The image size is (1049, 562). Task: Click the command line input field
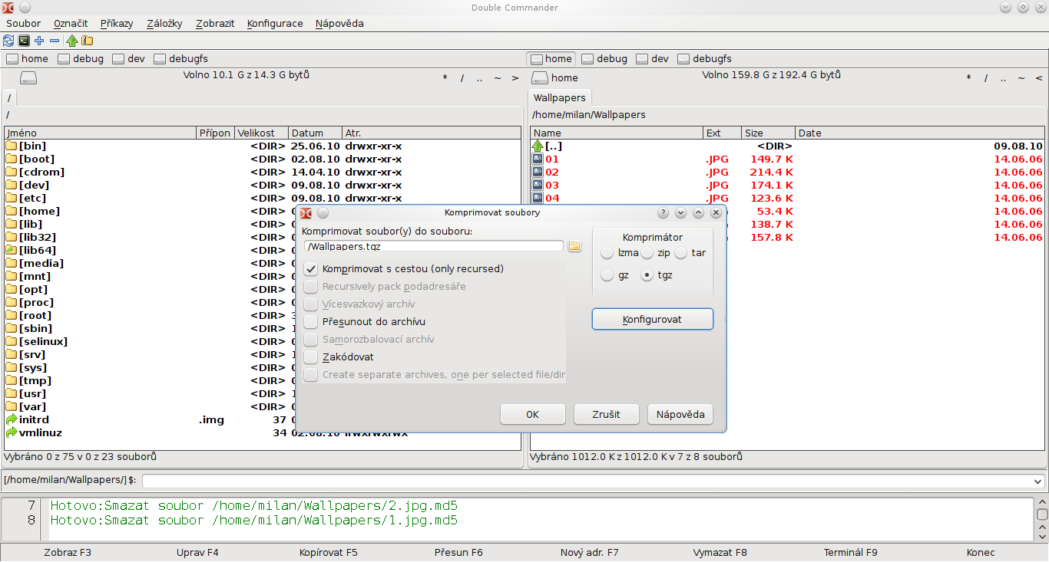coord(593,481)
